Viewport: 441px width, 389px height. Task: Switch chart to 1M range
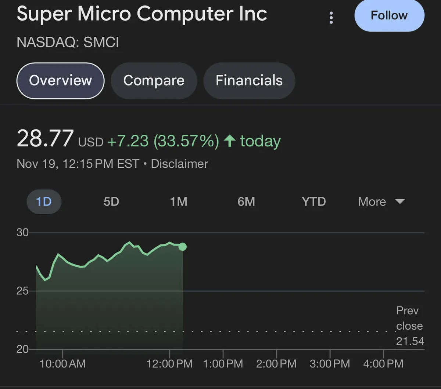tap(179, 201)
